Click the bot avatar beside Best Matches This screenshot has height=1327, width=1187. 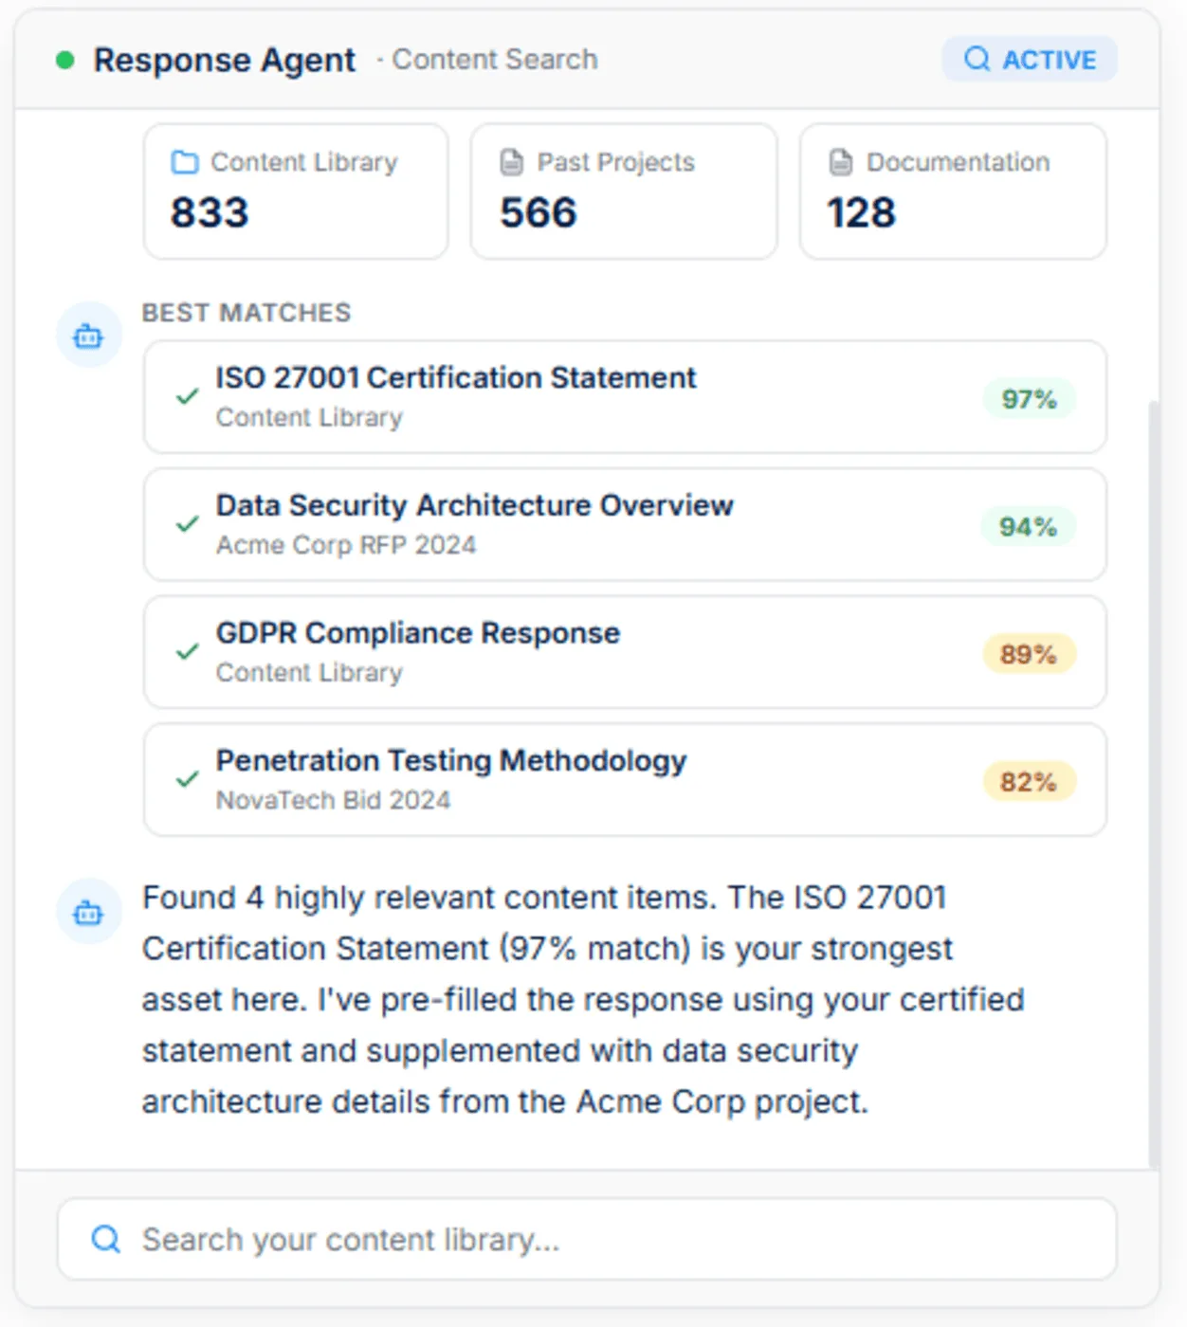coord(89,335)
